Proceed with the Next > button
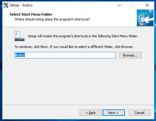Screen dimensions: 156x121 pos(114,113)
